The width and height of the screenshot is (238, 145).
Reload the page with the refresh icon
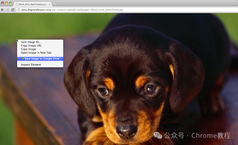pyautogui.click(x=13, y=10)
